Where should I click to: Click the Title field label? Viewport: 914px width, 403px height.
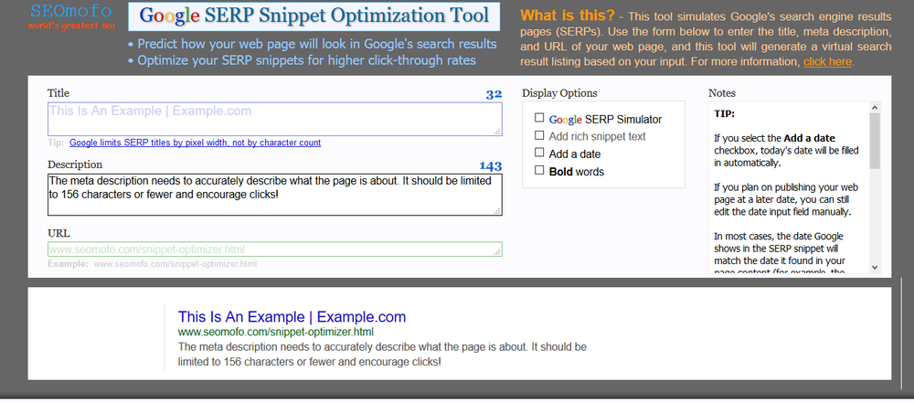click(58, 93)
